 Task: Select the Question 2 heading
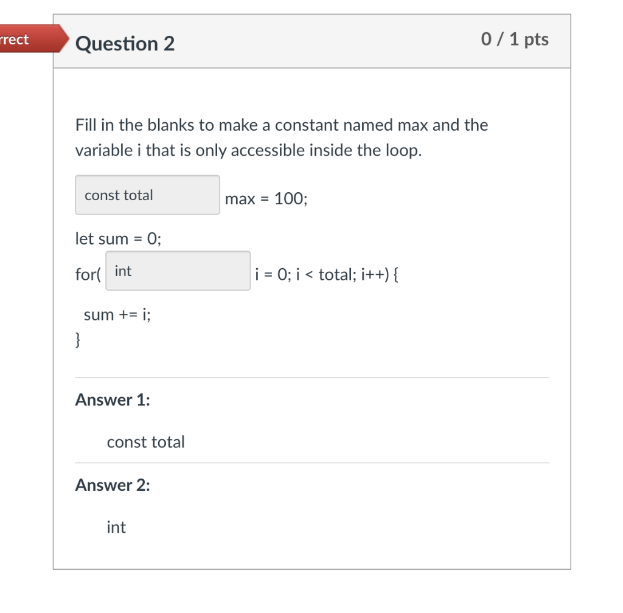[x=127, y=44]
